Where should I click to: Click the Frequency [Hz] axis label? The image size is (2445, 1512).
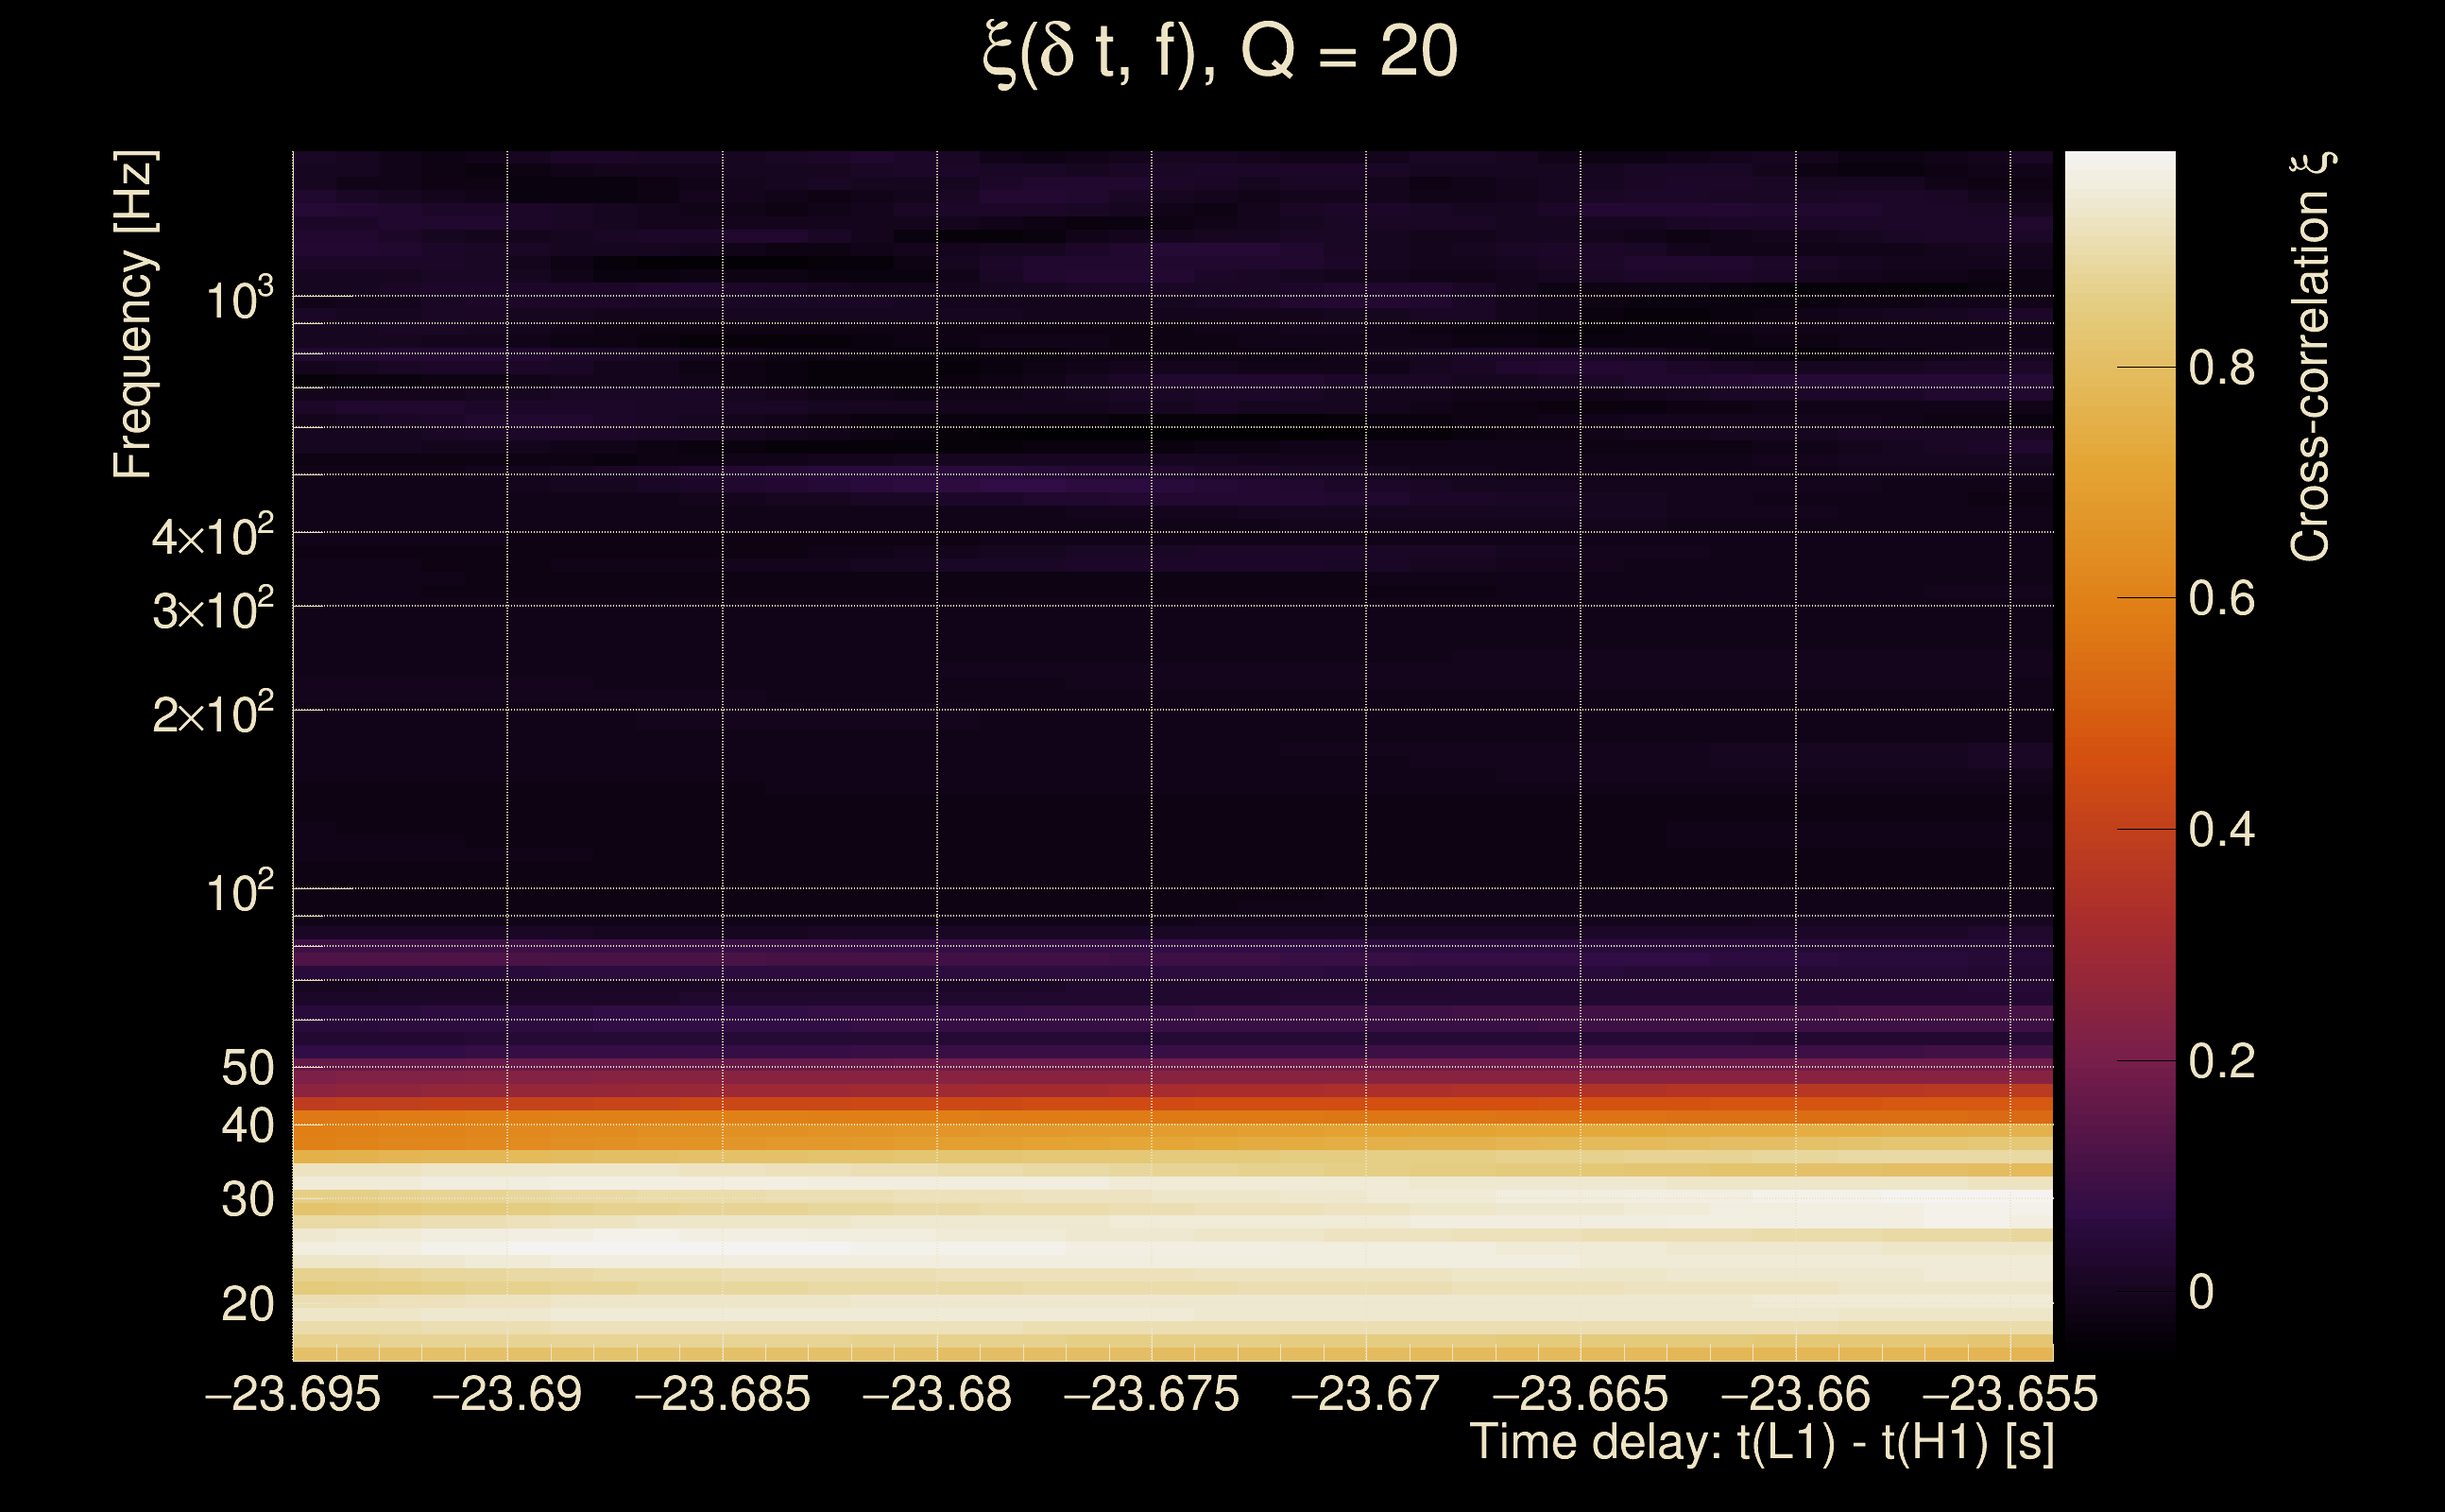[133, 314]
